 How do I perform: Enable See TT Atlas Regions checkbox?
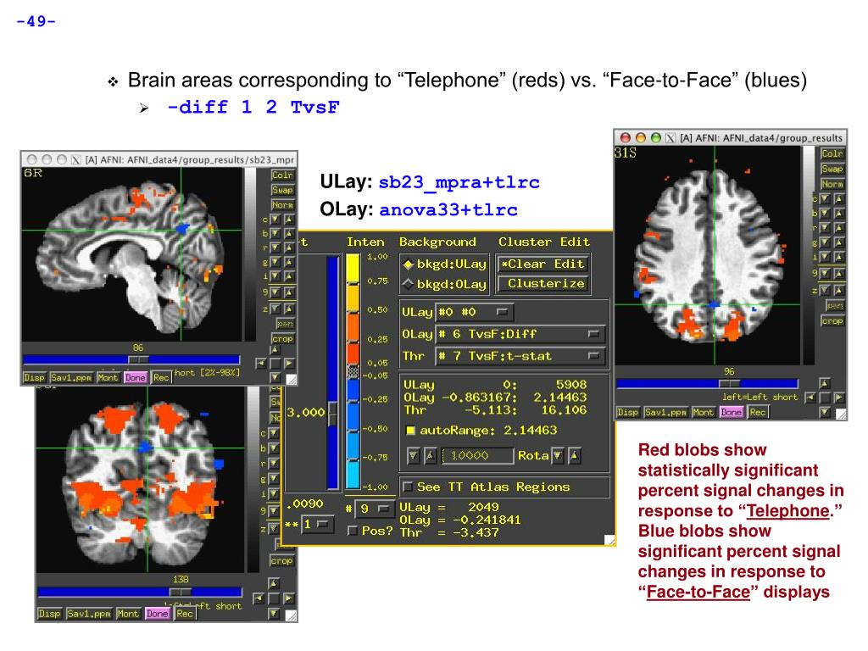408,487
